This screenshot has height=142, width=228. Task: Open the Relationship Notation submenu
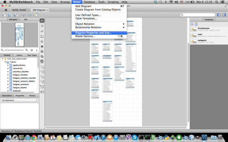click(x=99, y=27)
